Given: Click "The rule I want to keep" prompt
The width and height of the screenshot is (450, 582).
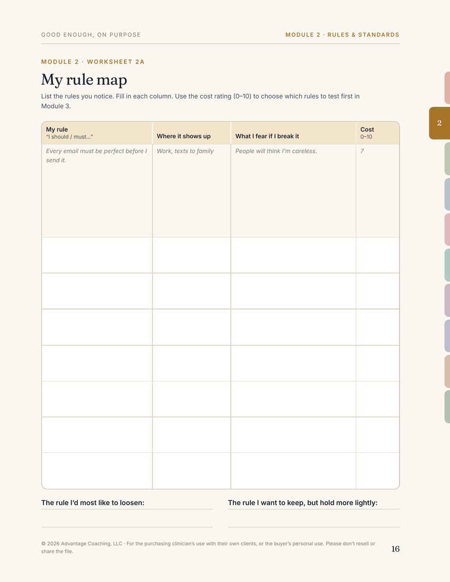Looking at the screenshot, I should 303,503.
